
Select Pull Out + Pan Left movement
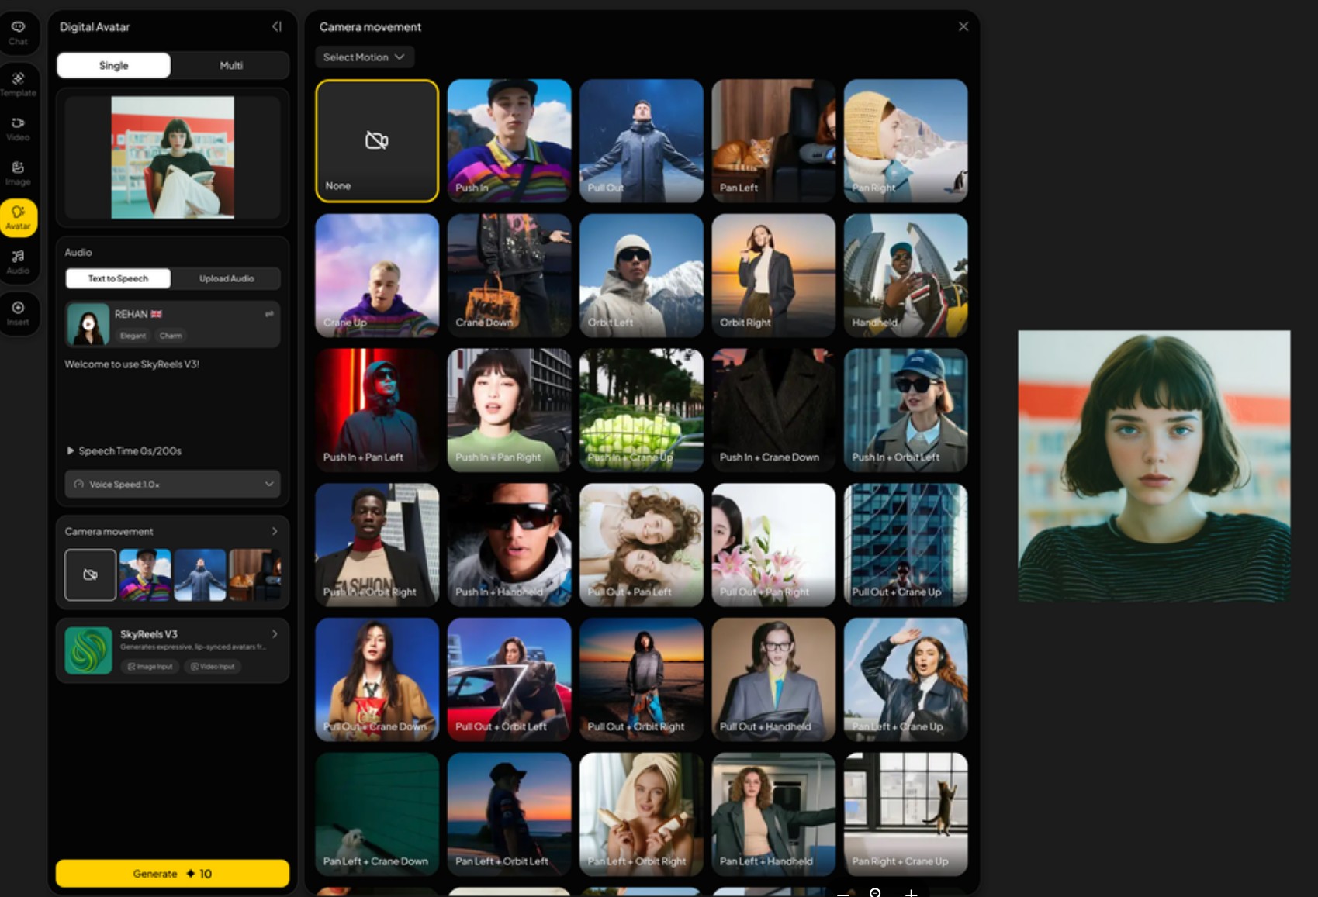[x=642, y=545]
